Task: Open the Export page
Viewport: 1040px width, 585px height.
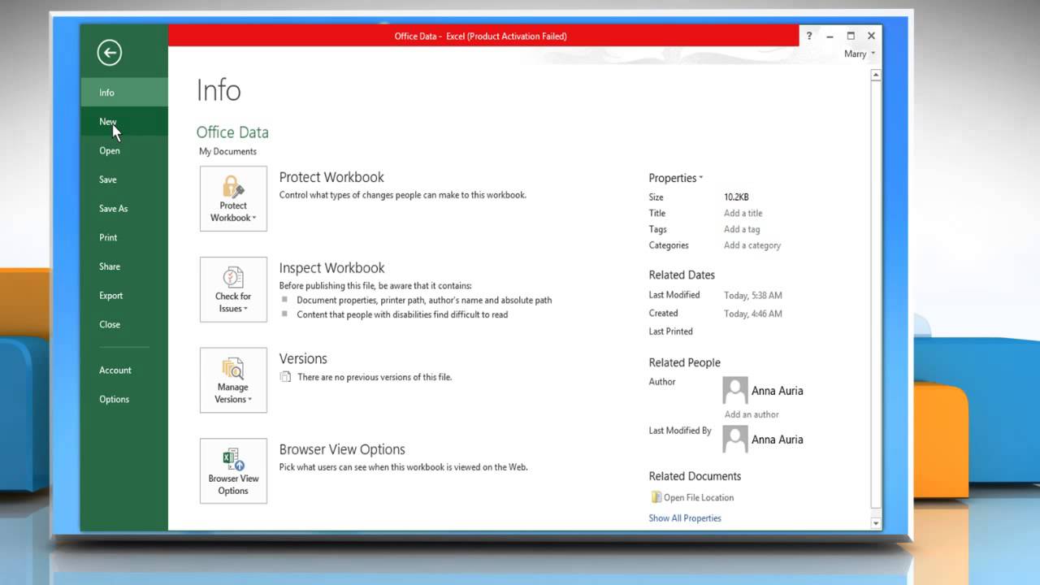Action: (124, 296)
